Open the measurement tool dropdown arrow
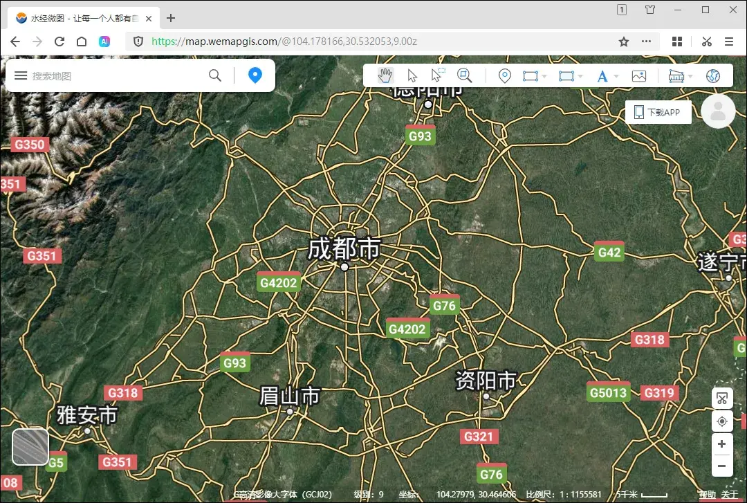The height and width of the screenshot is (503, 747). tap(689, 75)
